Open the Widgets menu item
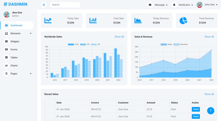The width and height of the screenshot is (221, 121). (x=17, y=41)
